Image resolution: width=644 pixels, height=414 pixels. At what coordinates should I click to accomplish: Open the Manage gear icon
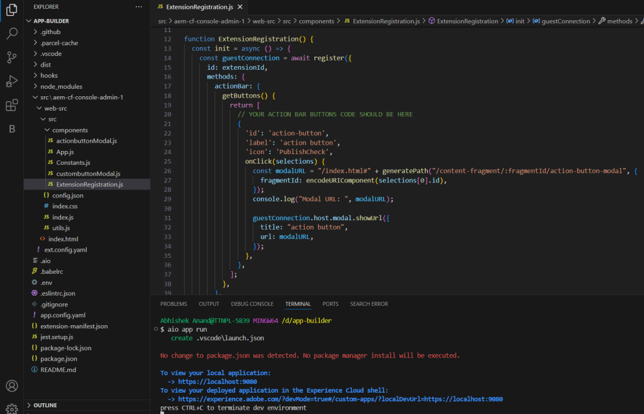[x=11, y=409]
